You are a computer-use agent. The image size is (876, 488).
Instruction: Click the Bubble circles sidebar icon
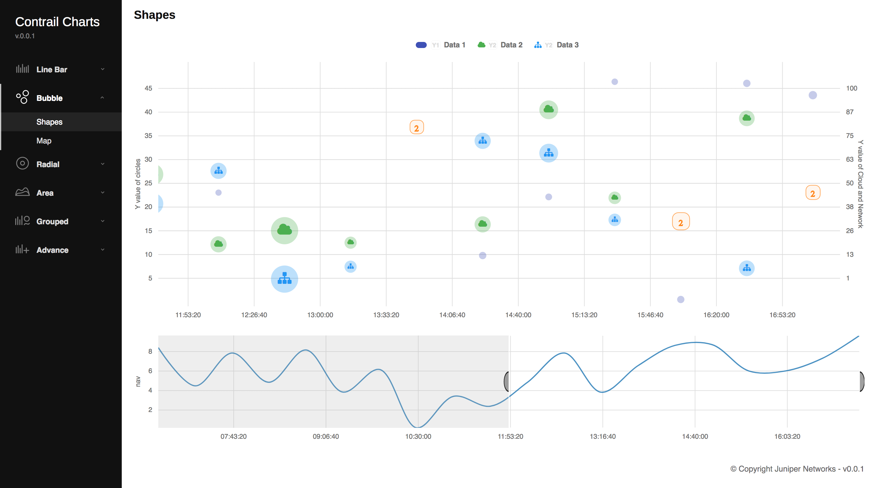tap(23, 98)
